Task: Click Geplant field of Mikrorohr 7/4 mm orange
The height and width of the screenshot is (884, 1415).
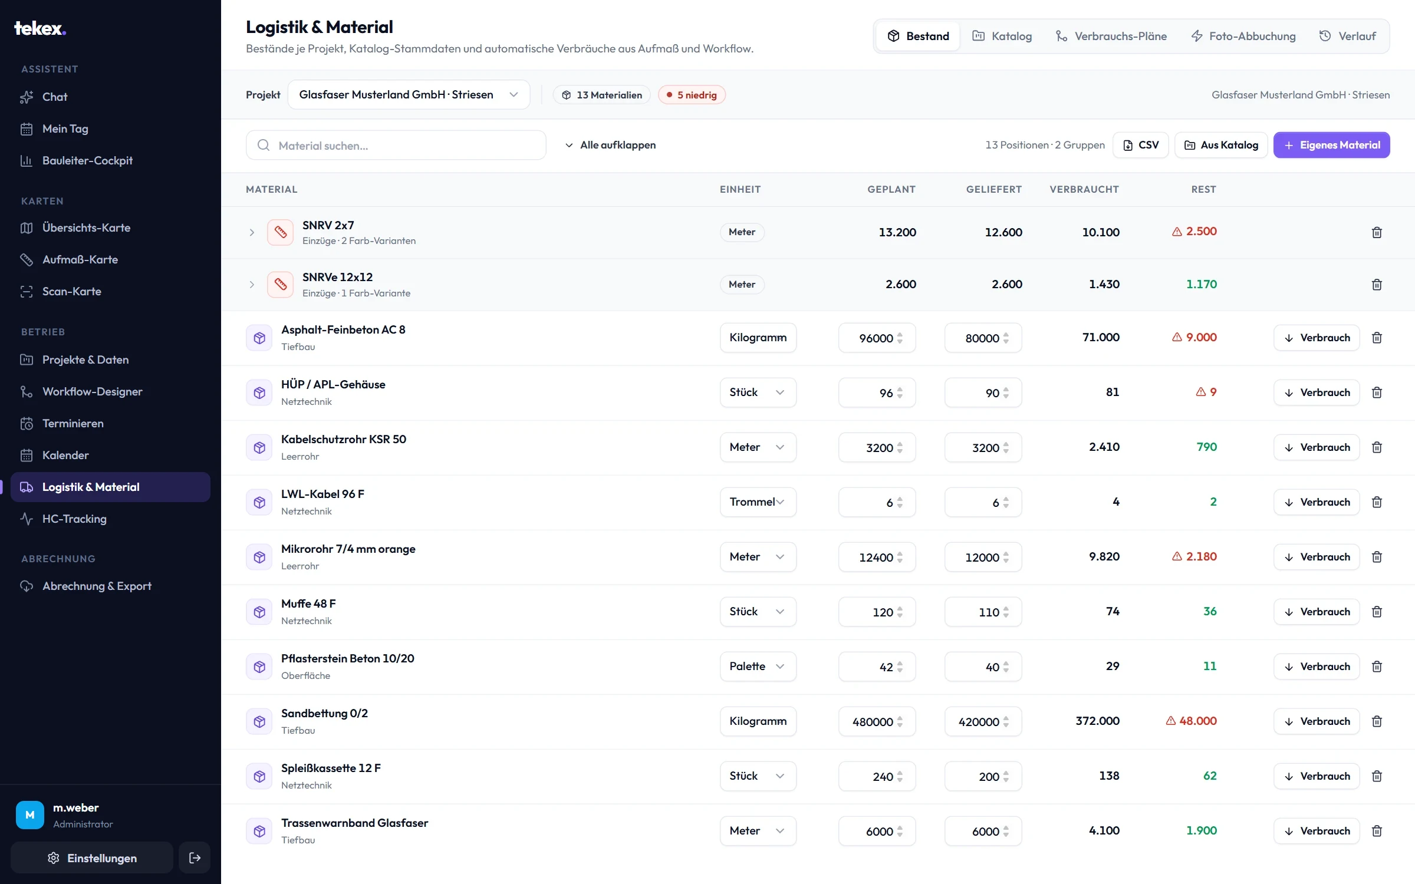Action: [877, 557]
